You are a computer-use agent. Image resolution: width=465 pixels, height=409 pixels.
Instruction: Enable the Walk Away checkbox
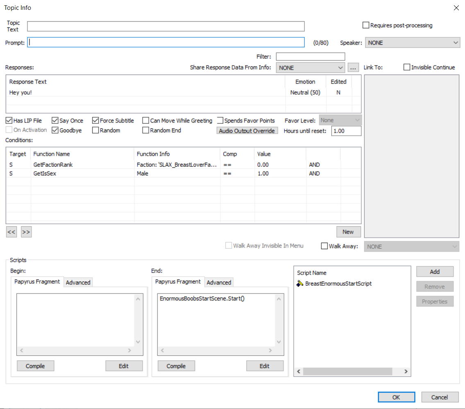(324, 246)
